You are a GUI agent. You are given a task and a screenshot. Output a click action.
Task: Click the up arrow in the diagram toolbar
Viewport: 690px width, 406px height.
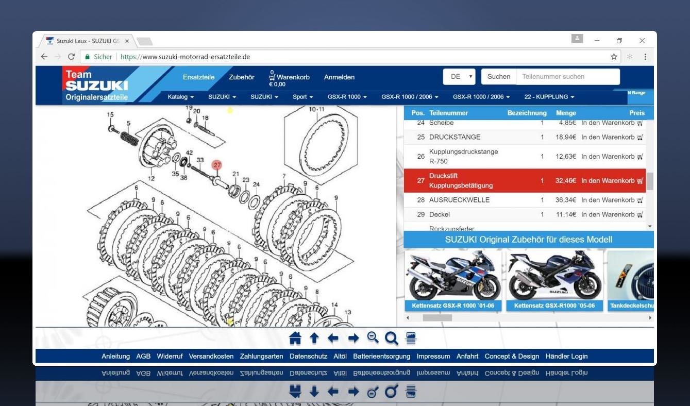314,338
